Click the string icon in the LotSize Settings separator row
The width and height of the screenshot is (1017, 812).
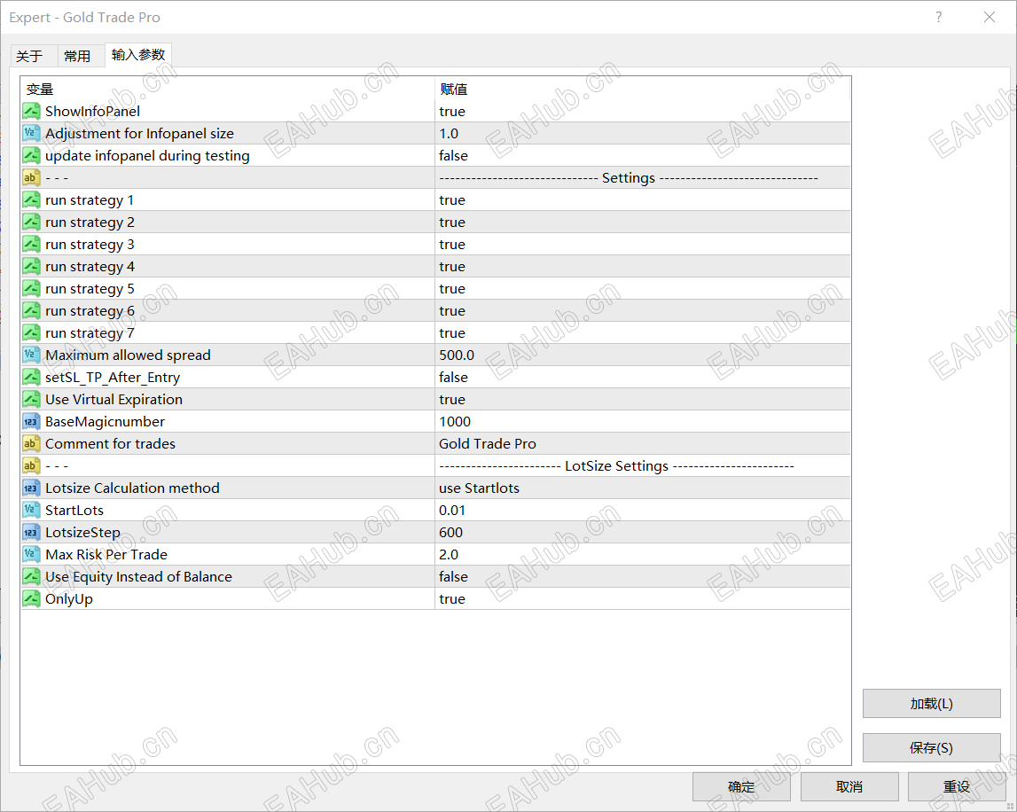[31, 465]
